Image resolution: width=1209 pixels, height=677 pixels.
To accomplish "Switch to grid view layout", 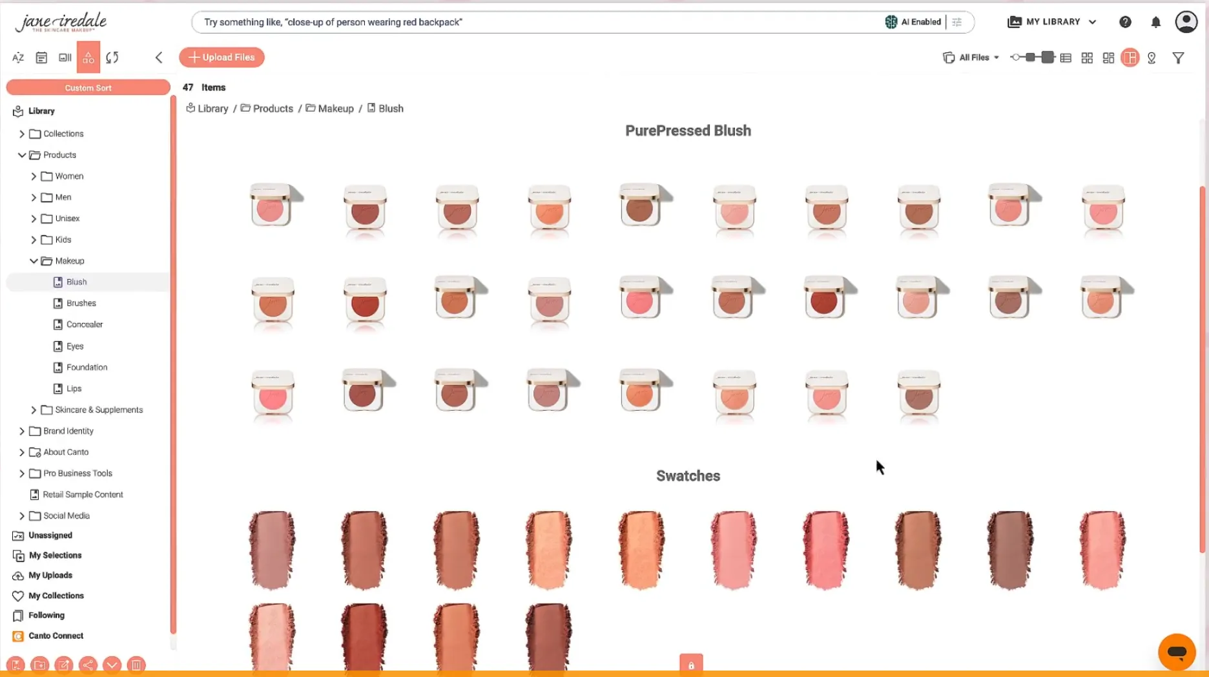I will pyautogui.click(x=1087, y=58).
